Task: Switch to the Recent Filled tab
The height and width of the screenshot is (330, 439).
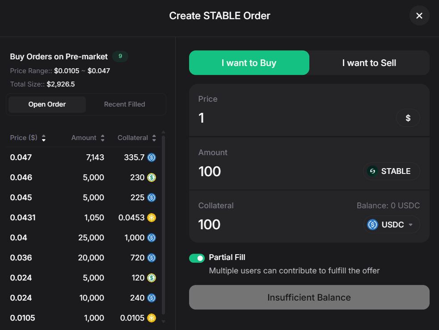Action: (x=124, y=104)
